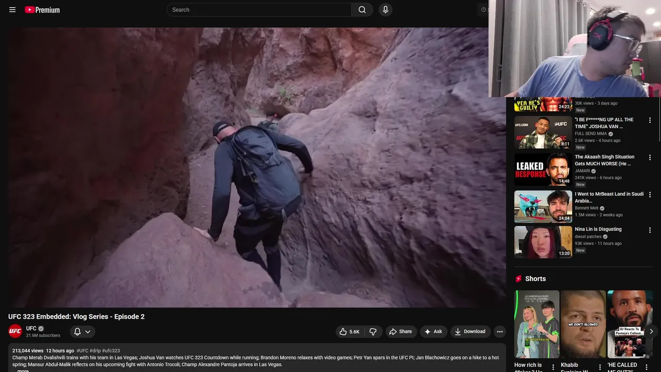Click the 'Nina Lin is Disgusting' title
This screenshot has height=372, width=661.
(x=598, y=229)
